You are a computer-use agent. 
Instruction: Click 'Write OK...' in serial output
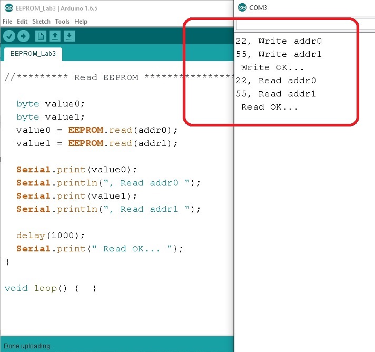click(x=272, y=67)
